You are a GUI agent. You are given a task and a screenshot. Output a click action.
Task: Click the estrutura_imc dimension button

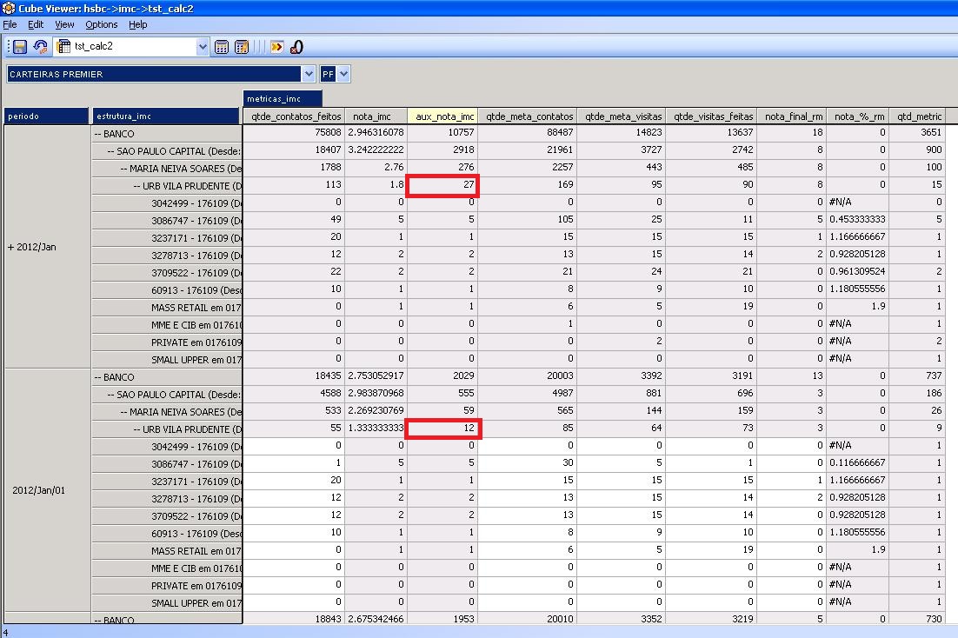(x=165, y=116)
